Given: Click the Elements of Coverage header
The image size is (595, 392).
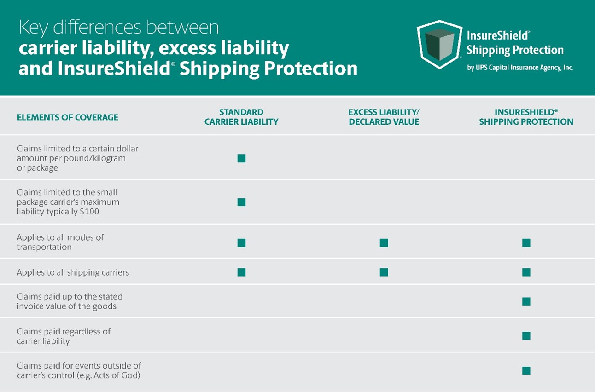Looking at the screenshot, I should [68, 117].
